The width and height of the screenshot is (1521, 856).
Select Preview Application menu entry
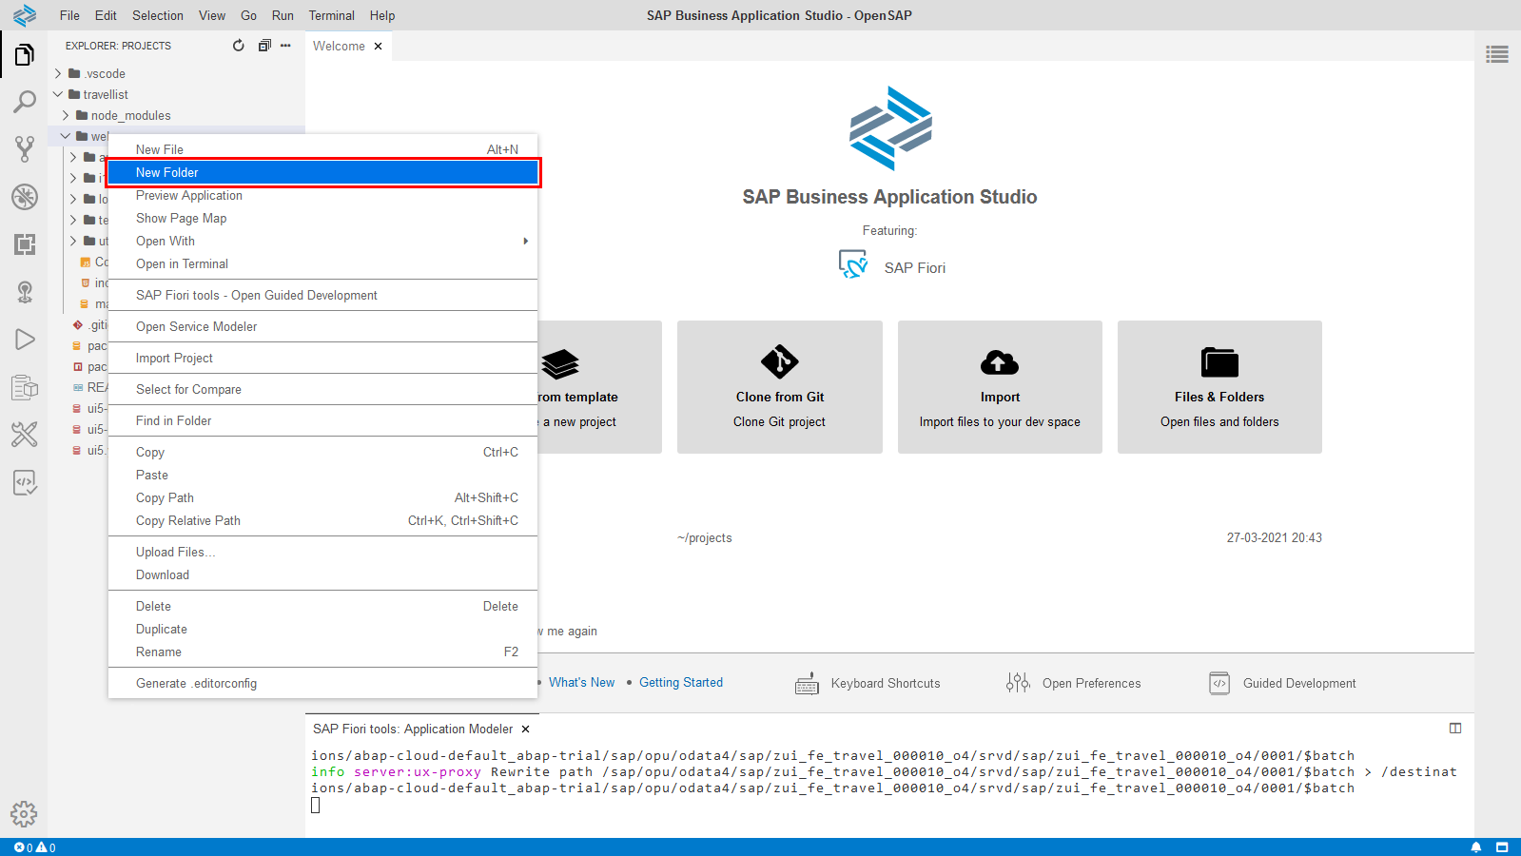(x=323, y=195)
